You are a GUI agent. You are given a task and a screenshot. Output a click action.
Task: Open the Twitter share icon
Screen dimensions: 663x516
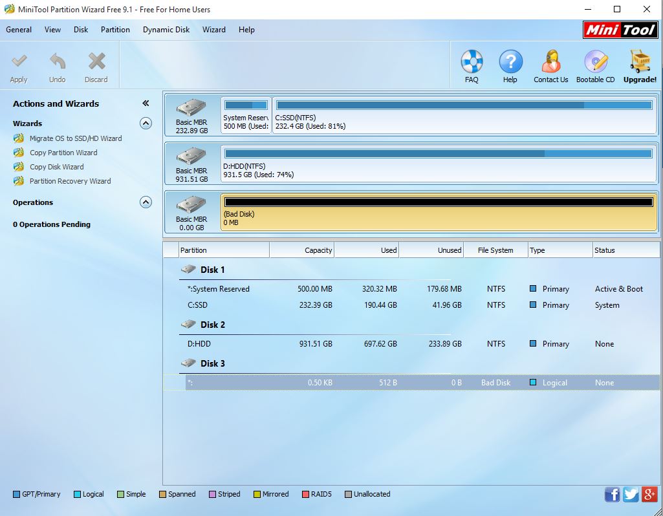[x=631, y=494]
